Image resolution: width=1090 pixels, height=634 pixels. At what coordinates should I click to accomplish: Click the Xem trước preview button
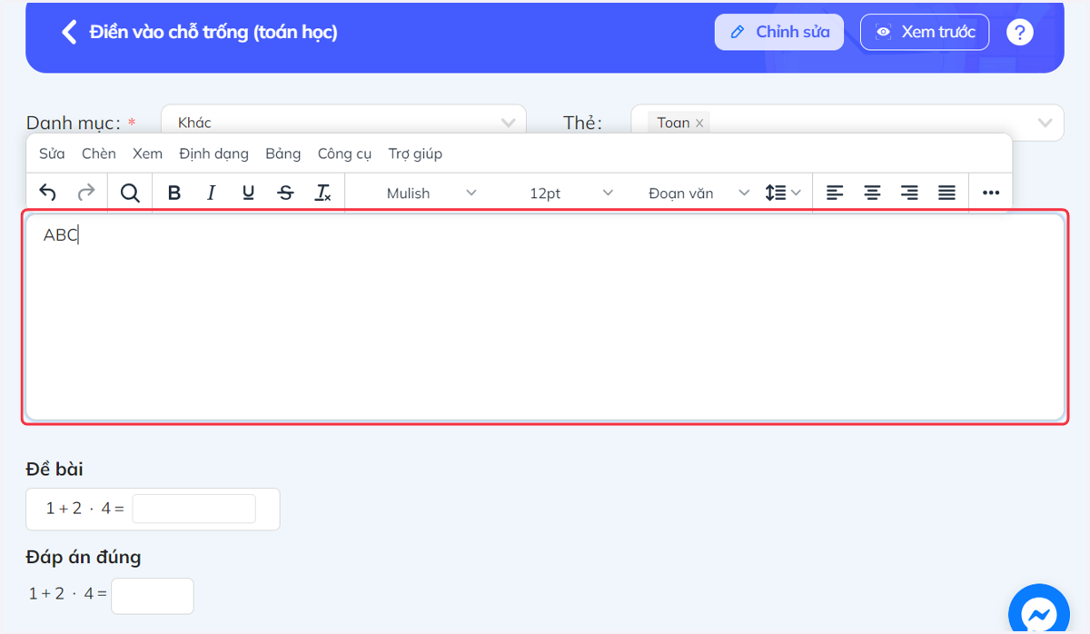pyautogui.click(x=925, y=32)
